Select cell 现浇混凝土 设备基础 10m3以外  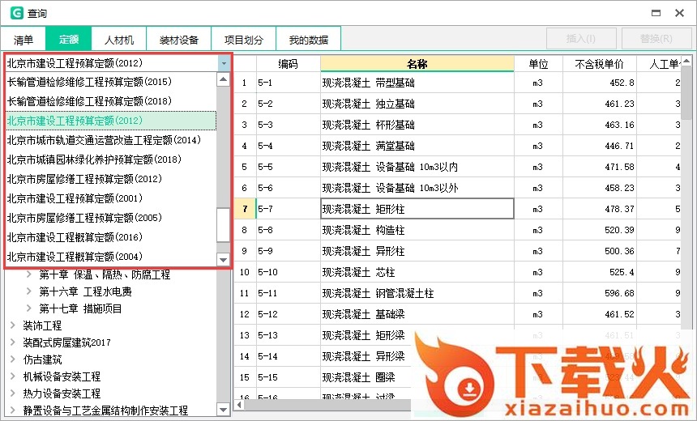417,188
